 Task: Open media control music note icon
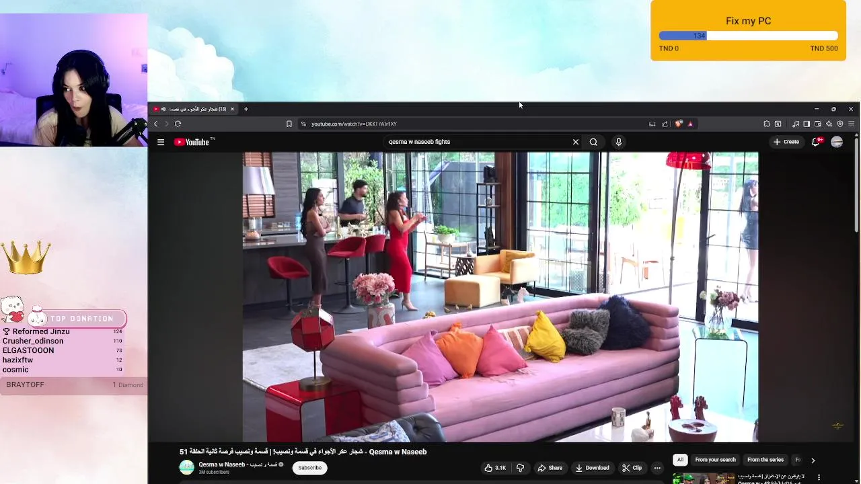[796, 124]
